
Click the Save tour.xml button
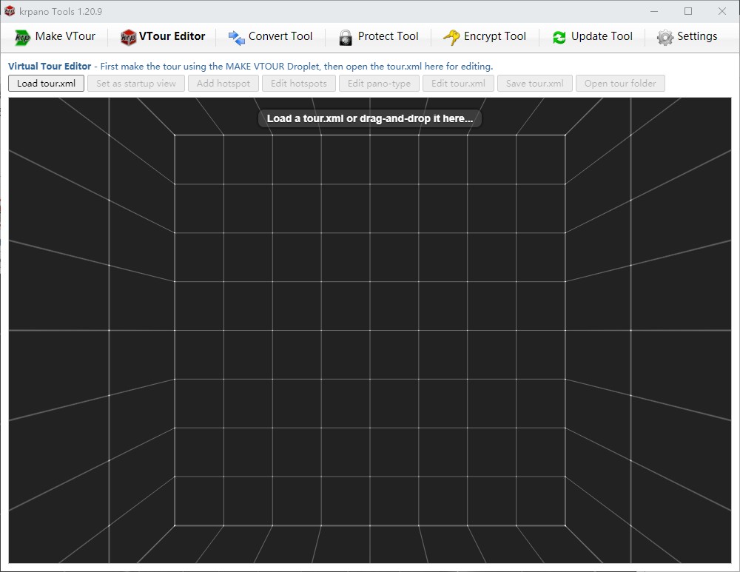tap(534, 84)
